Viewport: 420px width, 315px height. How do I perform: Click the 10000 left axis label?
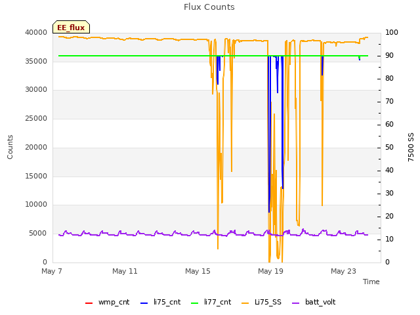coord(36,204)
